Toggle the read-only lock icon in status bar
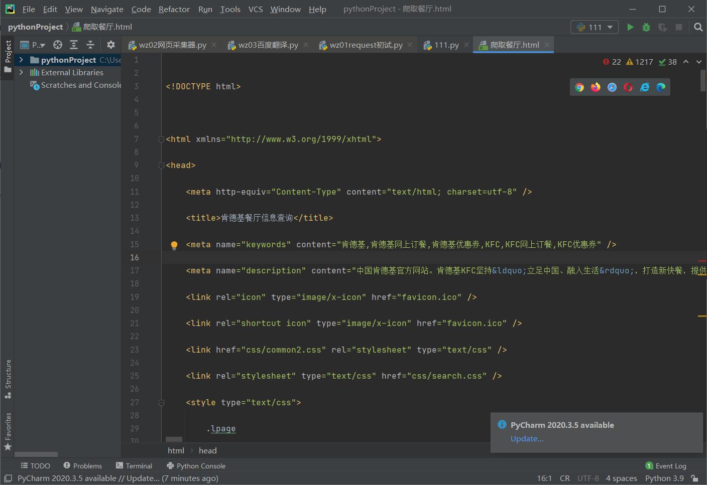Image resolution: width=707 pixels, height=485 pixels. (694, 478)
